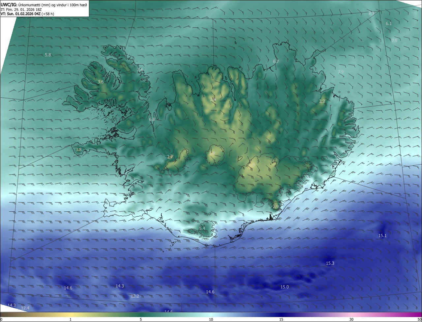Viewport: 422px width, 322px height.
Task: Click the 2.9 value near the southeast glacier
Action: tap(276, 206)
